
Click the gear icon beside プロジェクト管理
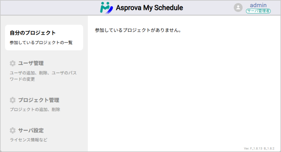[12, 100]
